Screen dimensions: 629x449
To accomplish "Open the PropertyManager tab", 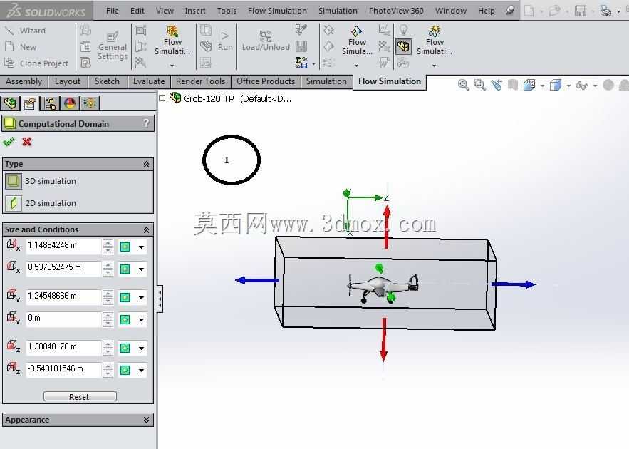I will point(30,103).
